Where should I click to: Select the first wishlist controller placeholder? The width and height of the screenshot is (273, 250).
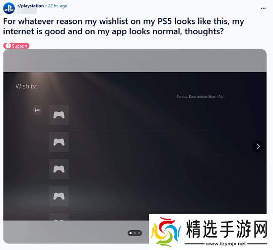click(59, 115)
